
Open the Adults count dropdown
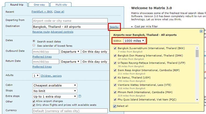(36, 76)
